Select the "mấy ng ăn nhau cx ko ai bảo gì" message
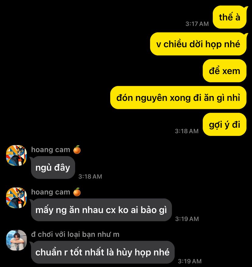 [101, 210]
